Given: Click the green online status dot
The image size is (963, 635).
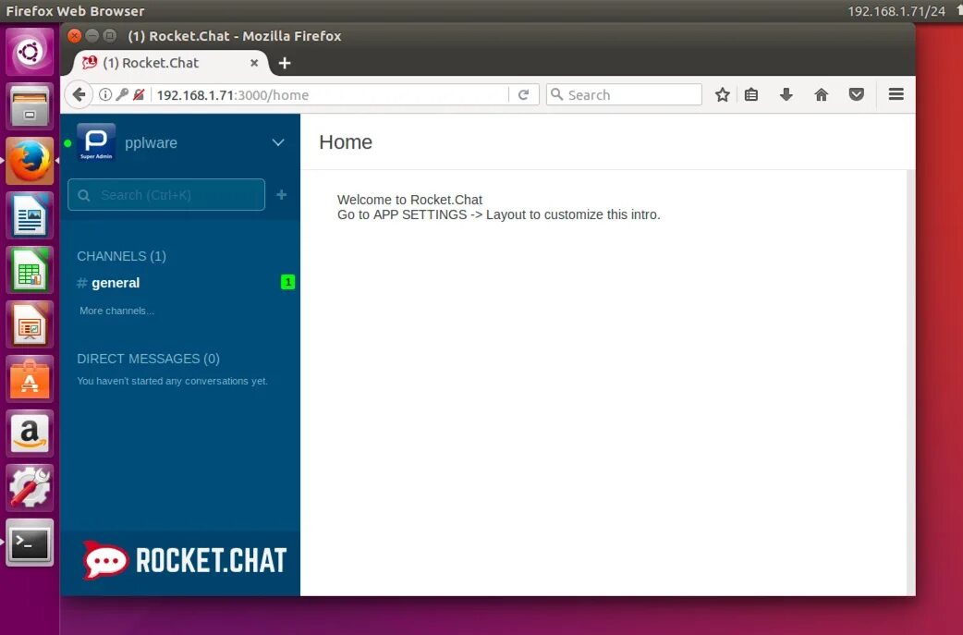Looking at the screenshot, I should 67,143.
